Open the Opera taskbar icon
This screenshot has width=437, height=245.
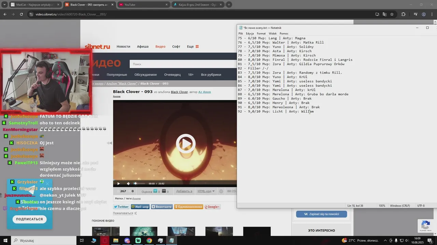pyautogui.click(x=105, y=240)
